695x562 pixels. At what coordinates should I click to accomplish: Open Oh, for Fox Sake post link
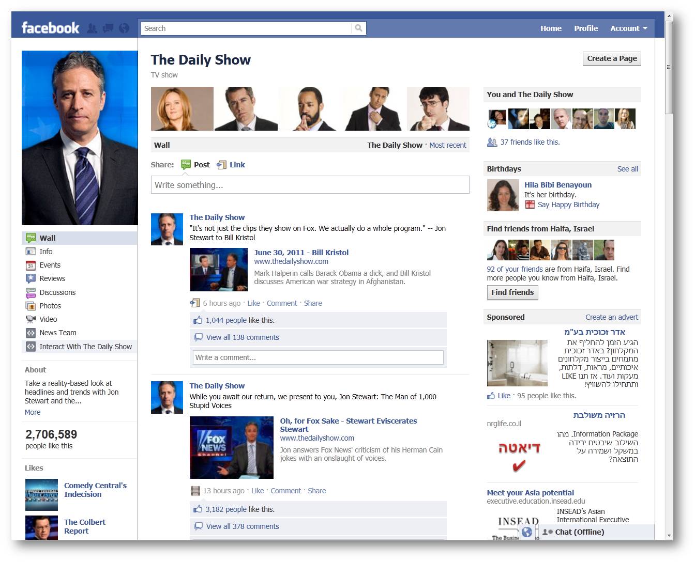[348, 425]
